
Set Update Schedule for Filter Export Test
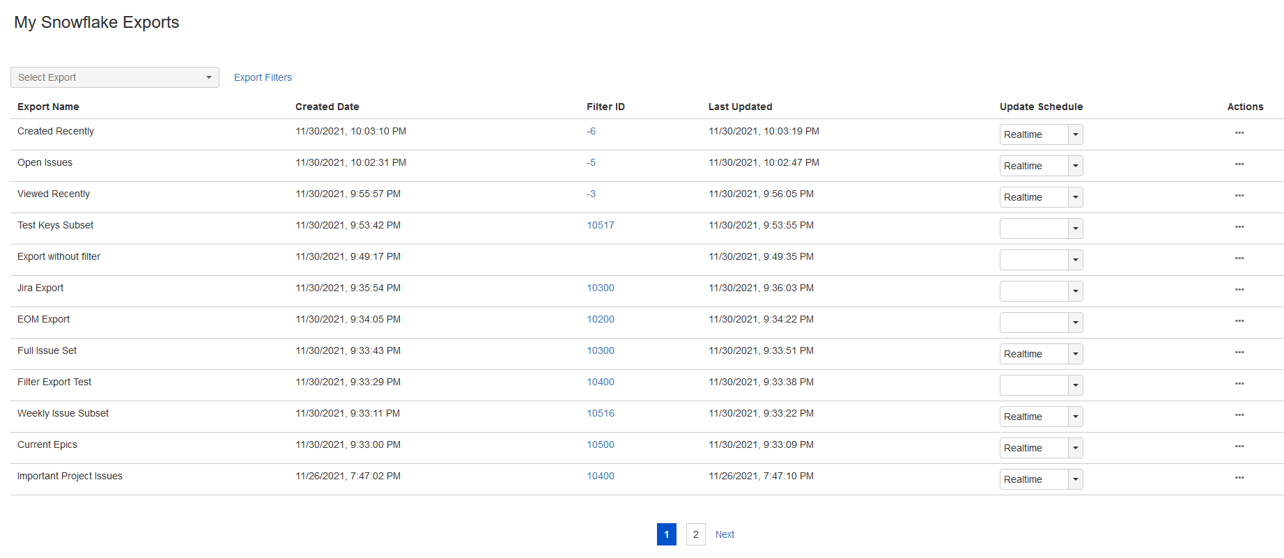point(1040,385)
